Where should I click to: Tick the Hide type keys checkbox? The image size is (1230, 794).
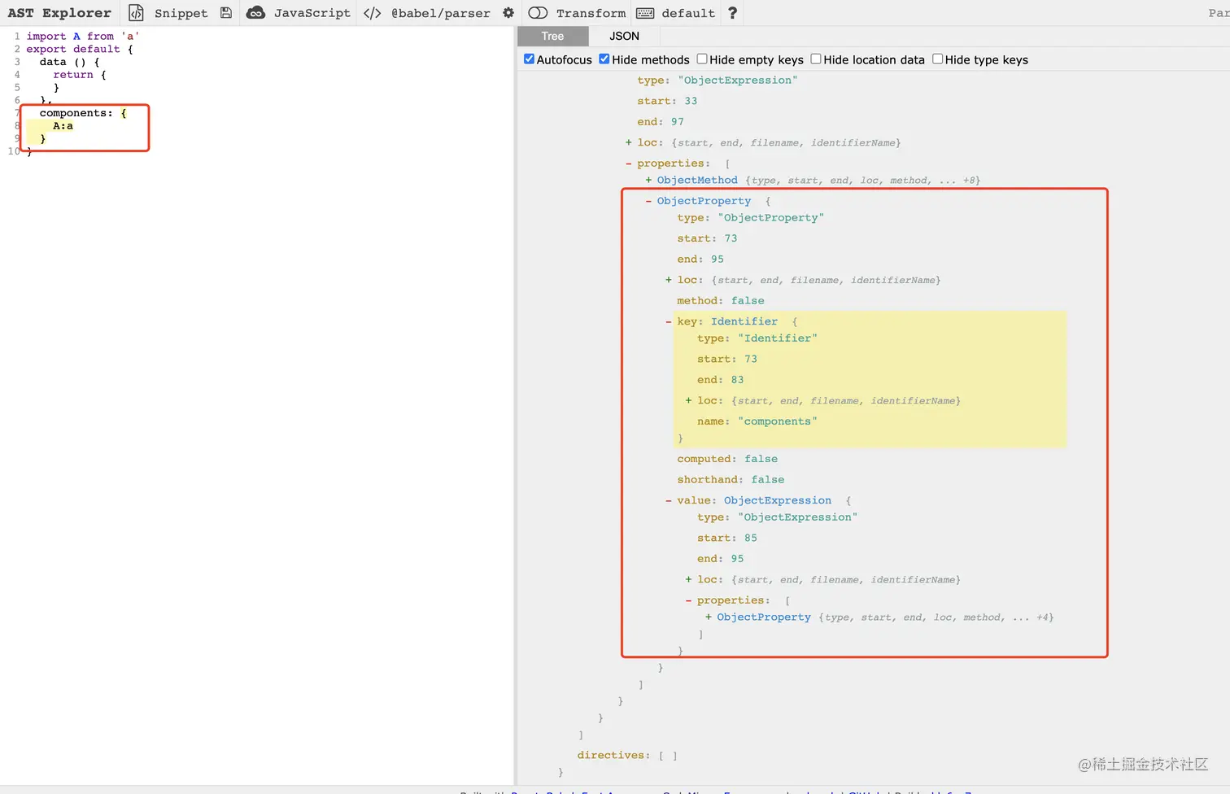[x=938, y=59]
